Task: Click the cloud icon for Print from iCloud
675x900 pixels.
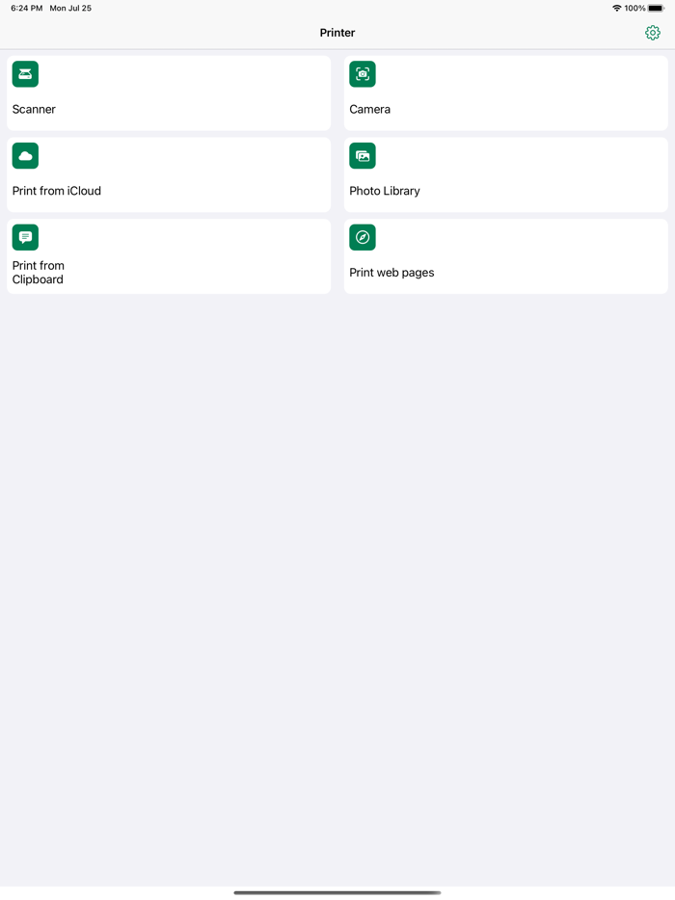Action: click(25, 155)
